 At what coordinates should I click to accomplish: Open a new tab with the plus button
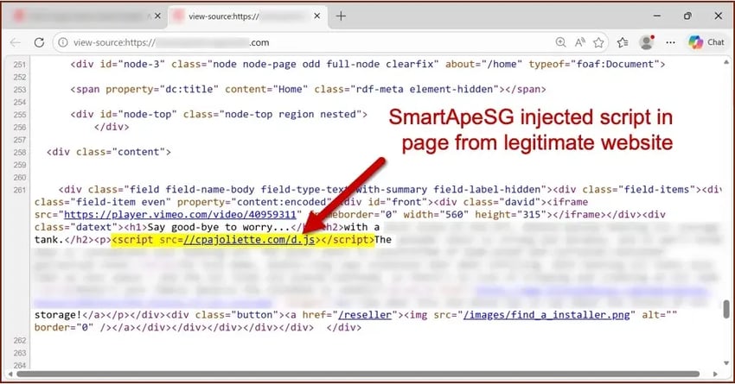click(x=341, y=16)
